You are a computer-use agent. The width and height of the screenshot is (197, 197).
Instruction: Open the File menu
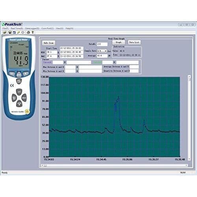pos(6,28)
